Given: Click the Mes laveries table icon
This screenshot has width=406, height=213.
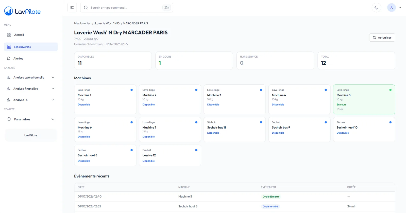Looking at the screenshot, I should (x=9, y=47).
